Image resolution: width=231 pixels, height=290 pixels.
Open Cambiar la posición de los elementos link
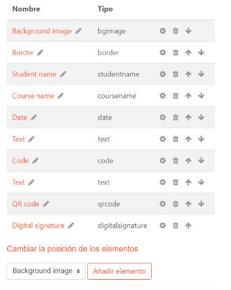click(x=72, y=249)
